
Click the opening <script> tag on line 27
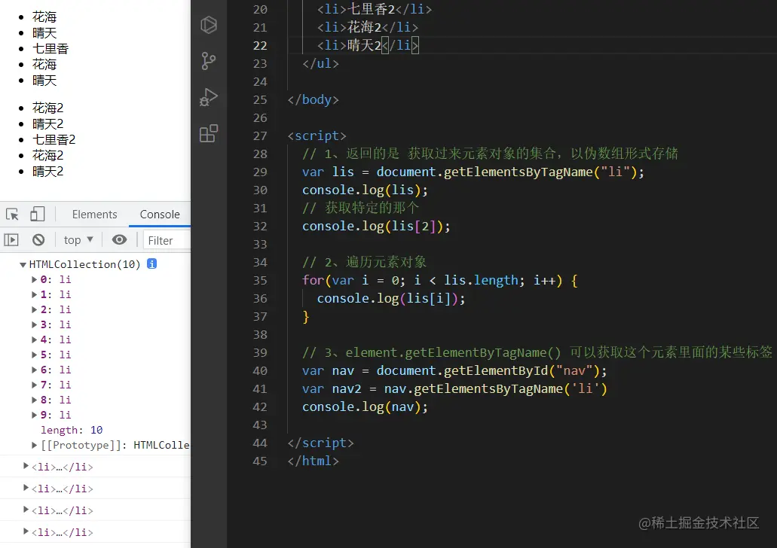(317, 135)
